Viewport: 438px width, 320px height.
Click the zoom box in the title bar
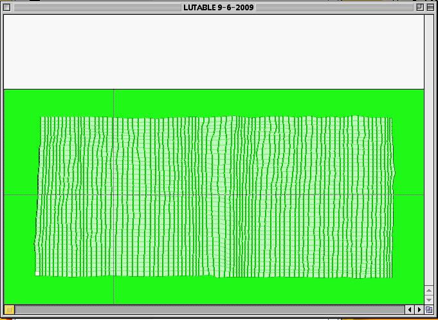pyautogui.click(x=420, y=8)
